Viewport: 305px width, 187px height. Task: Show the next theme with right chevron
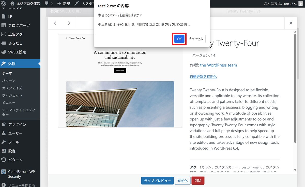pos(69,23)
